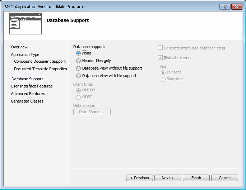The height and width of the screenshot is (190, 246).
Task: Click the help question mark button
Action: [x=225, y=6]
